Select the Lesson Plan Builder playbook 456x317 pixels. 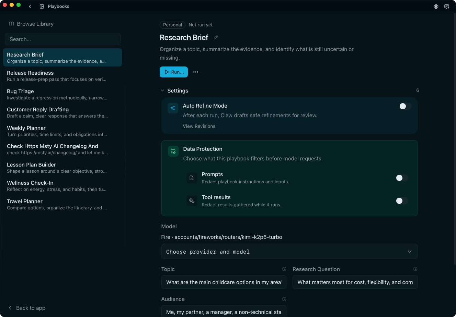click(62, 168)
